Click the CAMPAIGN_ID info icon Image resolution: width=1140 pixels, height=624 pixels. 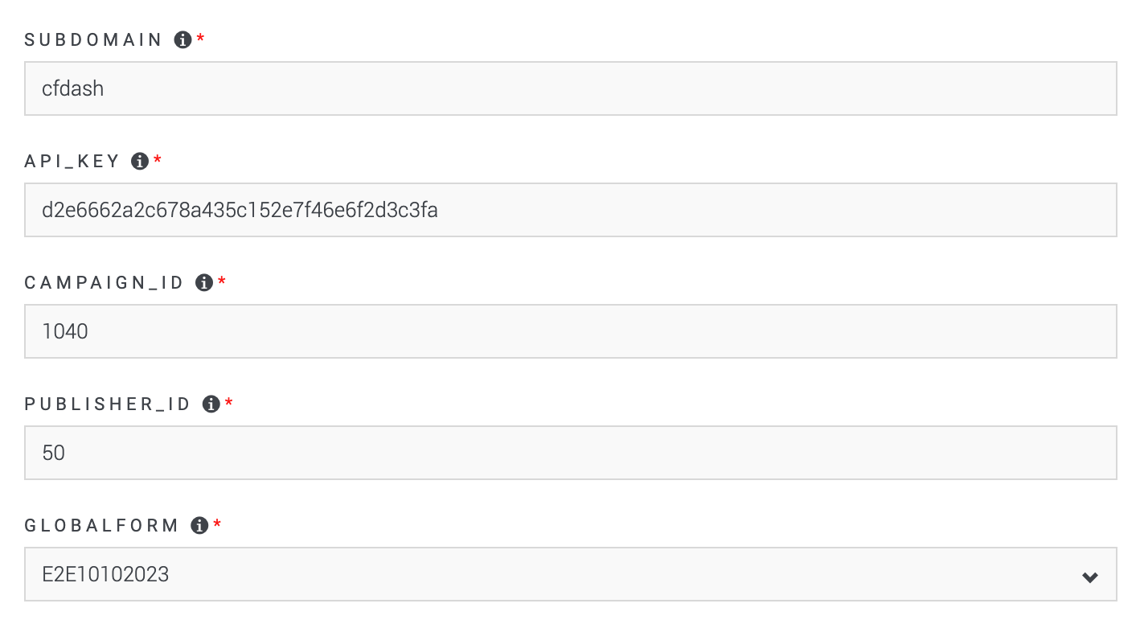click(204, 281)
